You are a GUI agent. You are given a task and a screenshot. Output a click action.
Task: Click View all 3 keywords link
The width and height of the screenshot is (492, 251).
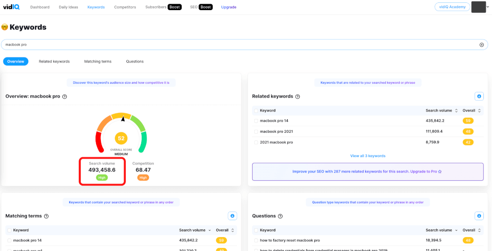tap(368, 156)
